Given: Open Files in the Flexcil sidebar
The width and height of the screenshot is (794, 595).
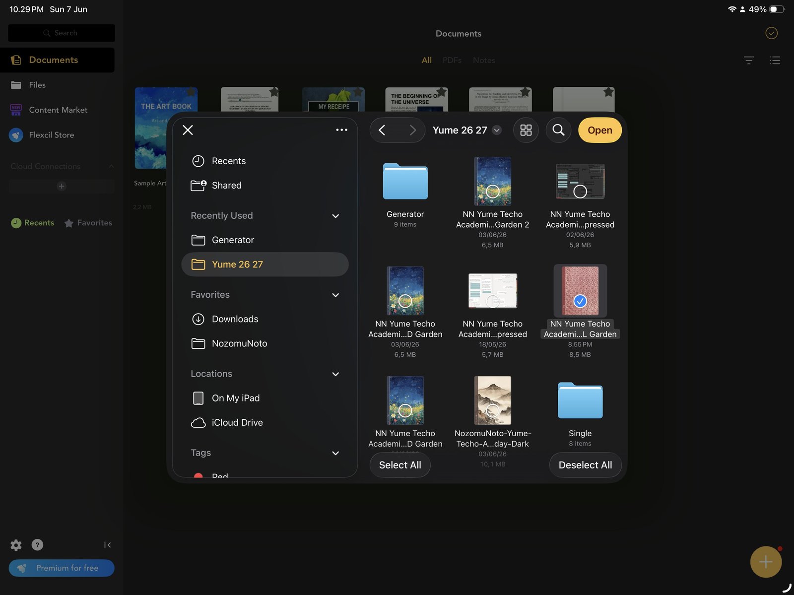Looking at the screenshot, I should 58,85.
